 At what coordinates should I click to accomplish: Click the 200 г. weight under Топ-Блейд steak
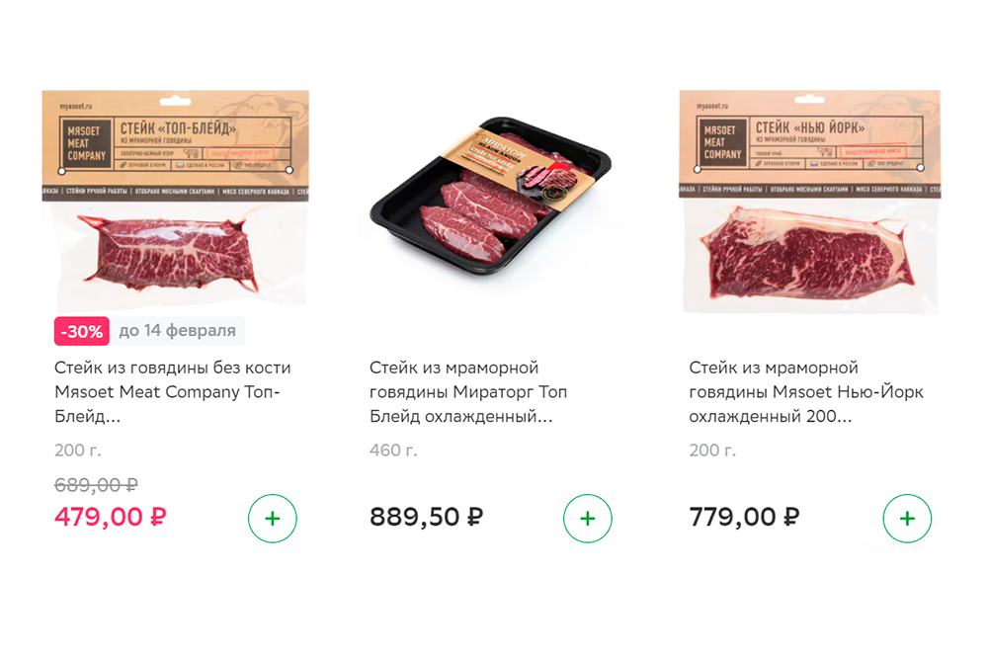click(x=78, y=451)
